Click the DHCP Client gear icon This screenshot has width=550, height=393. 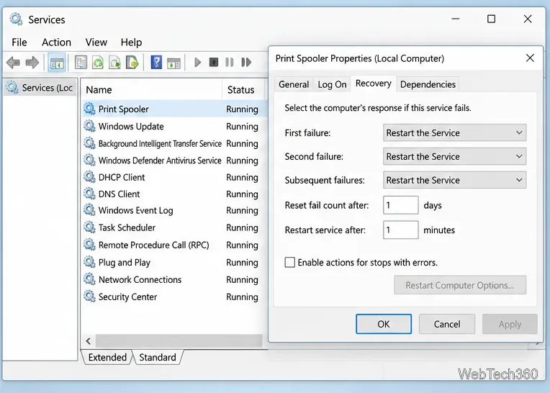(x=89, y=177)
